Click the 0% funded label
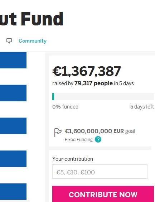The image size is (155, 202). point(65,107)
